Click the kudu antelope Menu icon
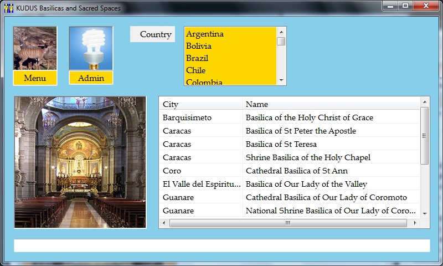This screenshot has height=266, width=443. pos(35,49)
